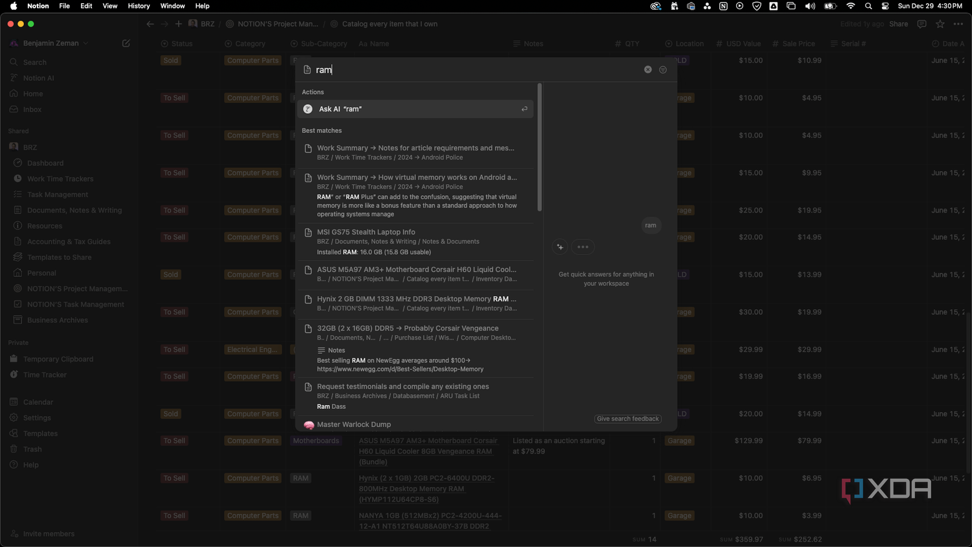Click the Status column header
The image size is (972, 547).
pyautogui.click(x=177, y=43)
